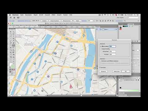Image resolution: width=148 pixels, height=111 pixels.
Task: Open the Auswahl menu
Action: (x=47, y=15)
